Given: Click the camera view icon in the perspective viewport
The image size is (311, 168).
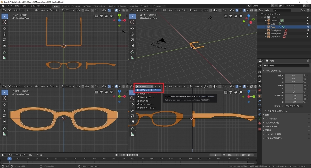Looking at the screenshot, I should click(x=230, y=16).
